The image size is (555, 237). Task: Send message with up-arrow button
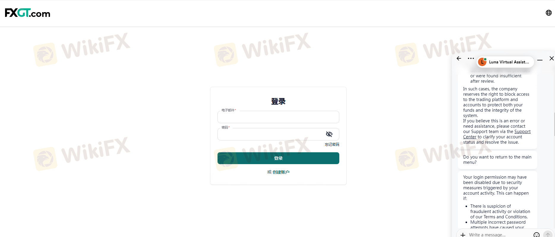coord(548,235)
